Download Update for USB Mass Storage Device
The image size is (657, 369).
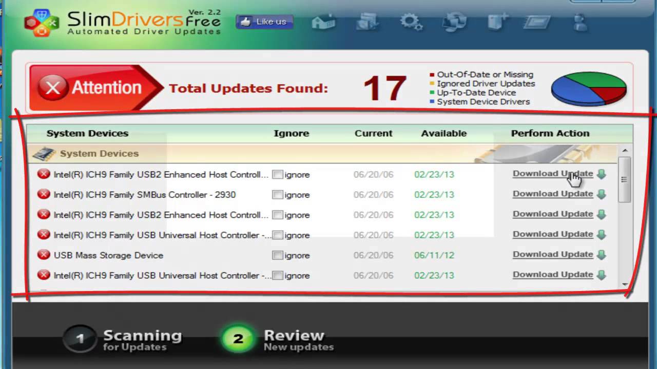[553, 254]
